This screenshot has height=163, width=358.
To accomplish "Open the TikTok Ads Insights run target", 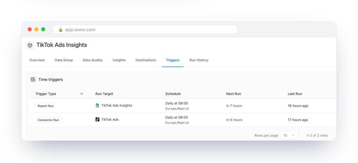I will (117, 105).
